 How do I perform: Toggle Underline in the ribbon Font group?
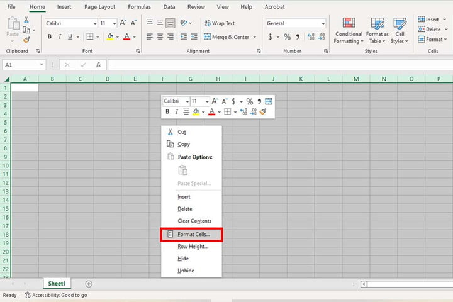click(70, 36)
